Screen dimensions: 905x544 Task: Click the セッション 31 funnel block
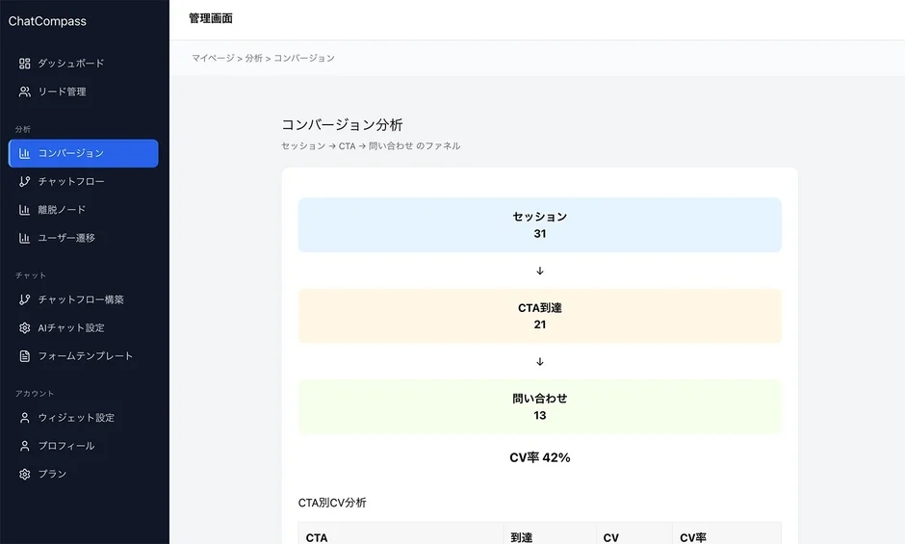540,224
